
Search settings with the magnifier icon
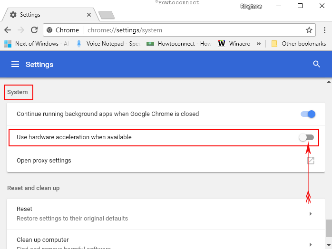pos(316,64)
